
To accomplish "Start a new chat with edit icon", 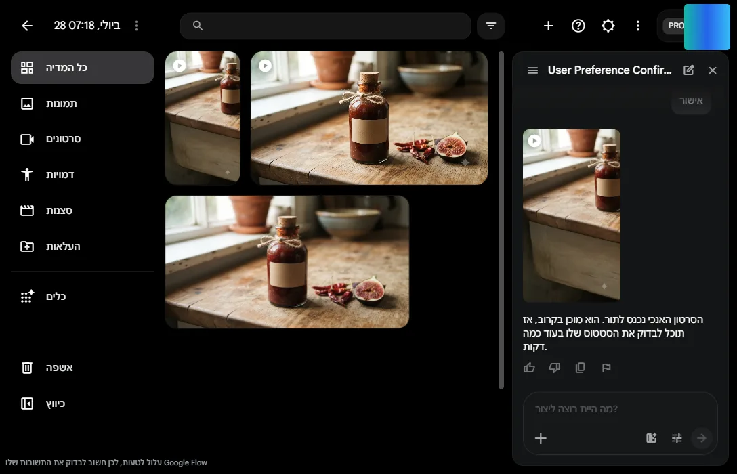I will coord(689,70).
